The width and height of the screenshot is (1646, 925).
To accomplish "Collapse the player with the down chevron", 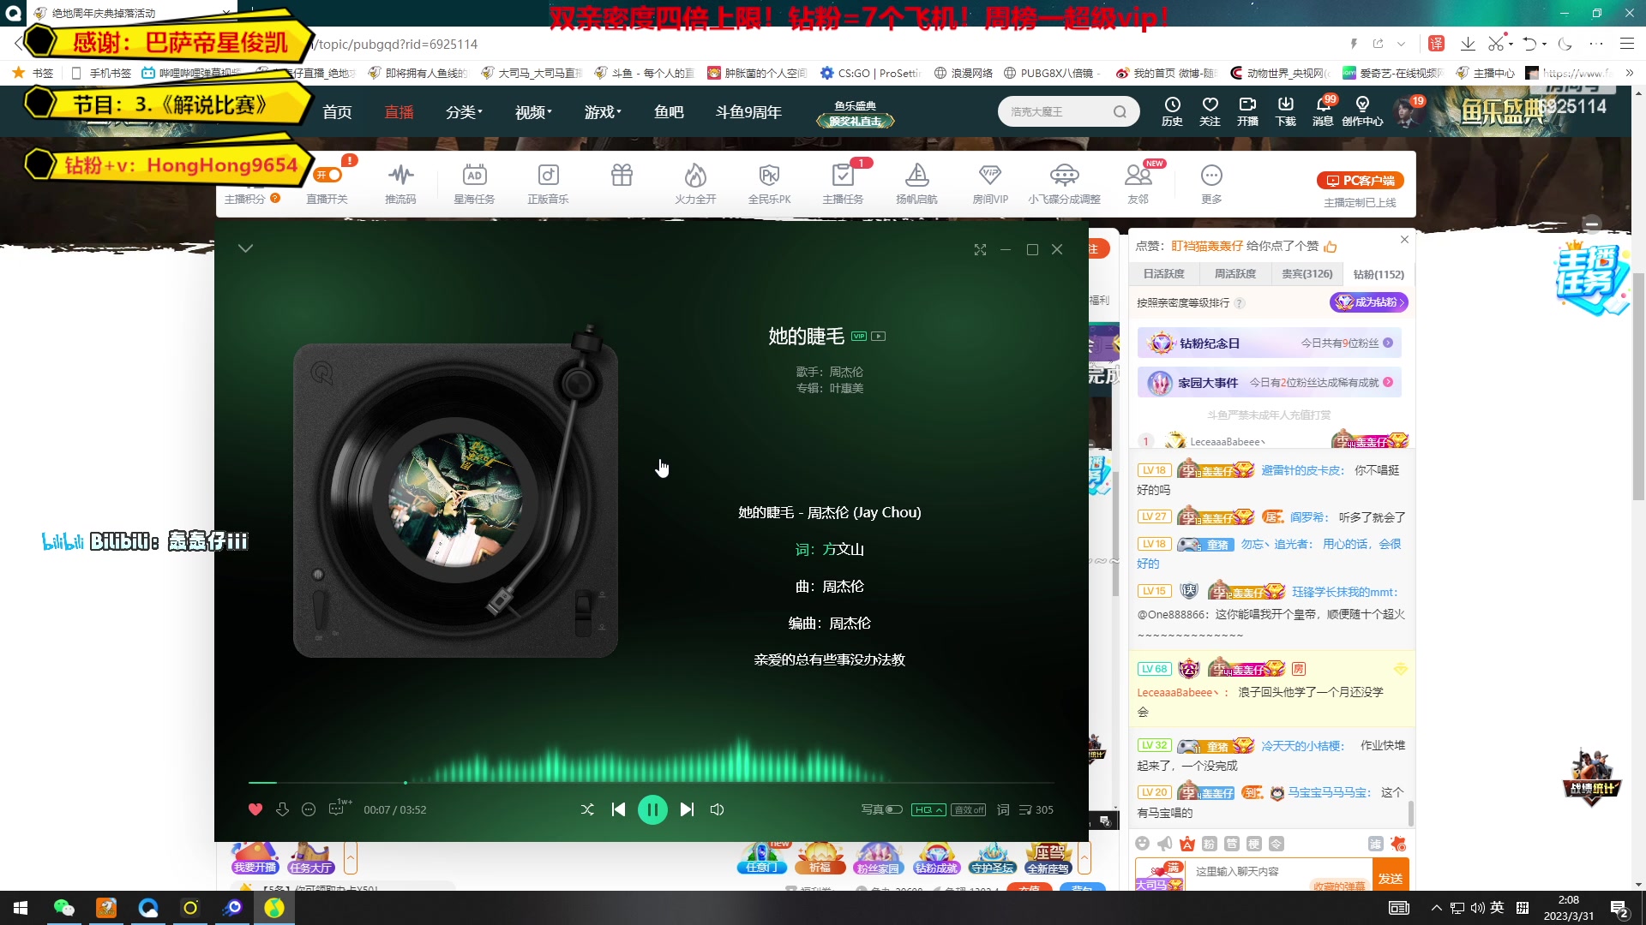I will 245,248.
